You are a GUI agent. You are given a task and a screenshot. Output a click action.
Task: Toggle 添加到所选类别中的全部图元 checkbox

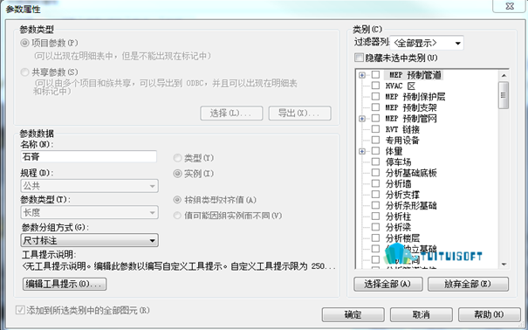coord(20,310)
